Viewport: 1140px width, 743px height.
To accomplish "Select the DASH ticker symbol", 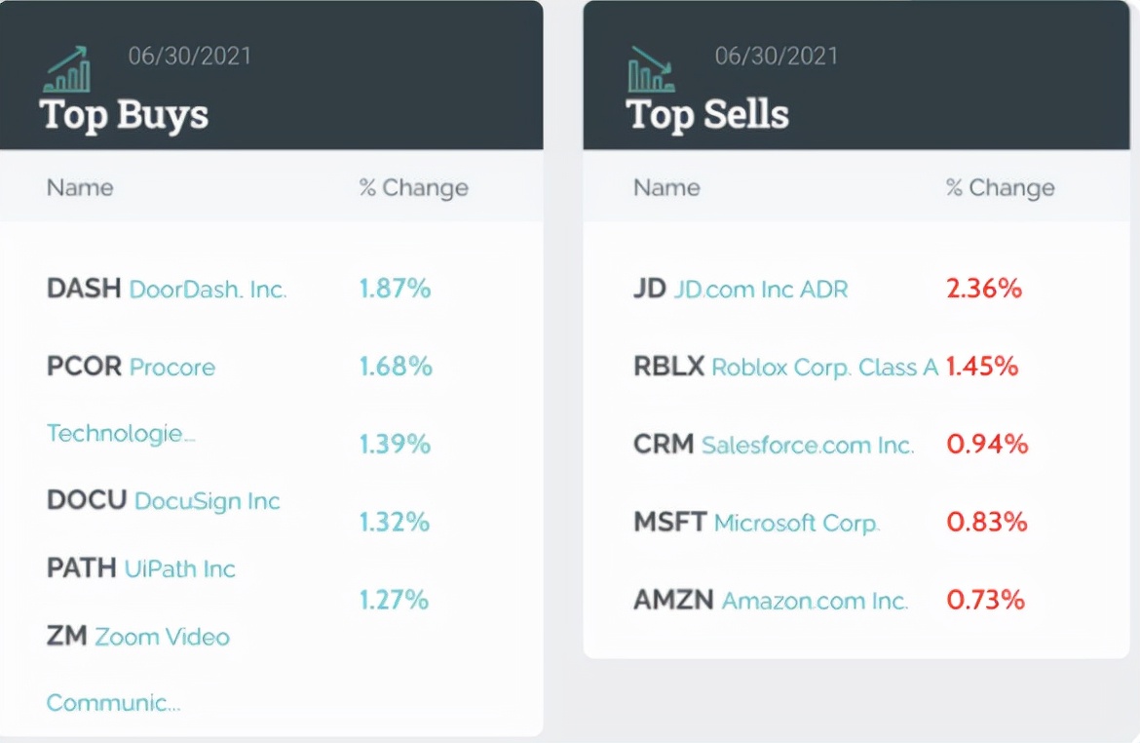I will (84, 289).
